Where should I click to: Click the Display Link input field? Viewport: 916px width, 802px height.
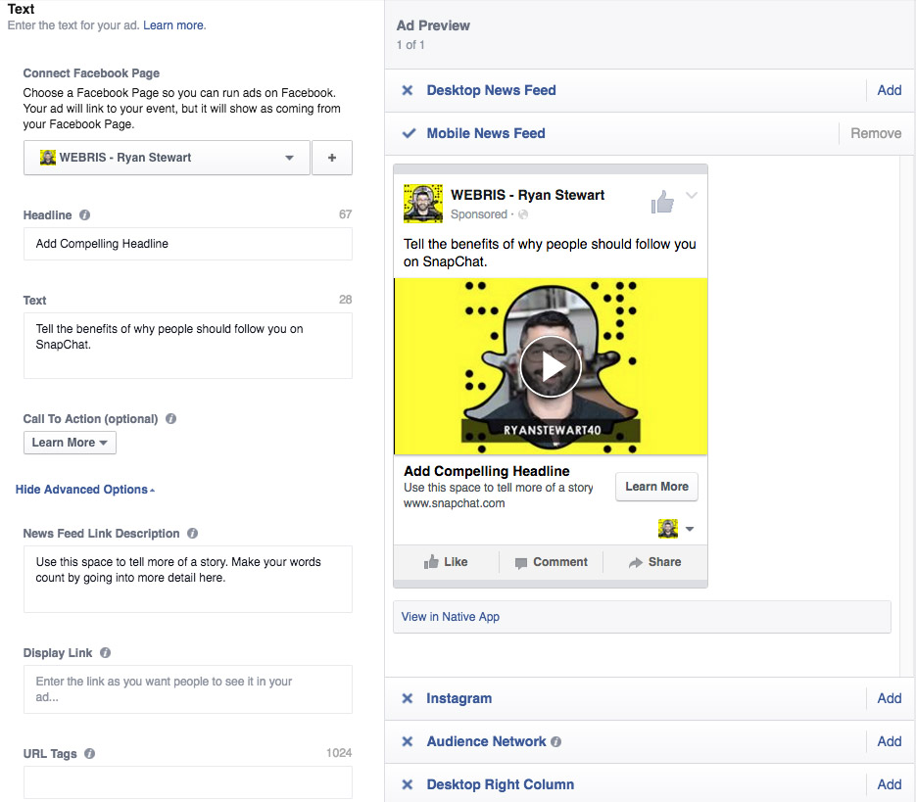point(187,689)
